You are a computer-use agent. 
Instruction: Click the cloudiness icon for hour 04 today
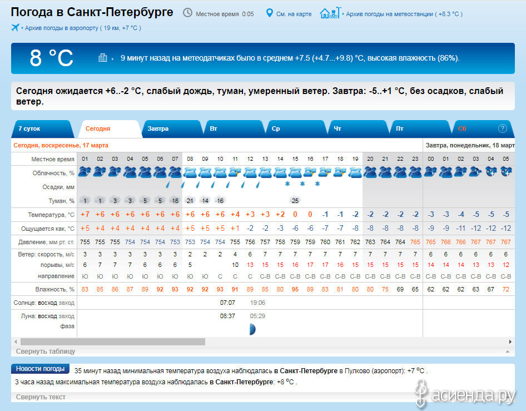tap(130, 172)
